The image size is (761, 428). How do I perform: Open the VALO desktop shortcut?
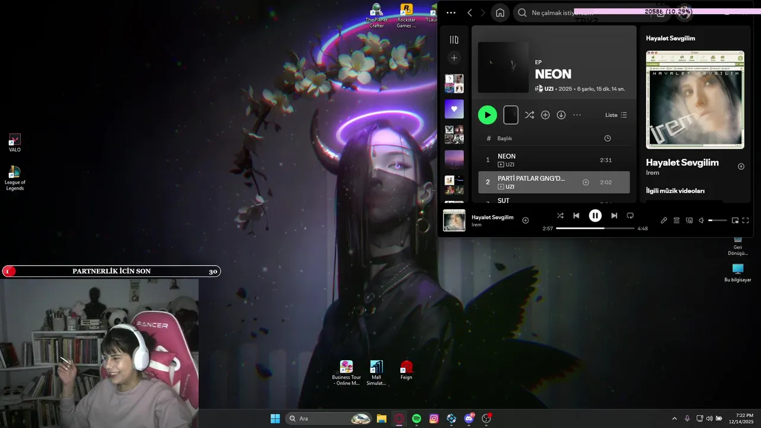click(15, 143)
